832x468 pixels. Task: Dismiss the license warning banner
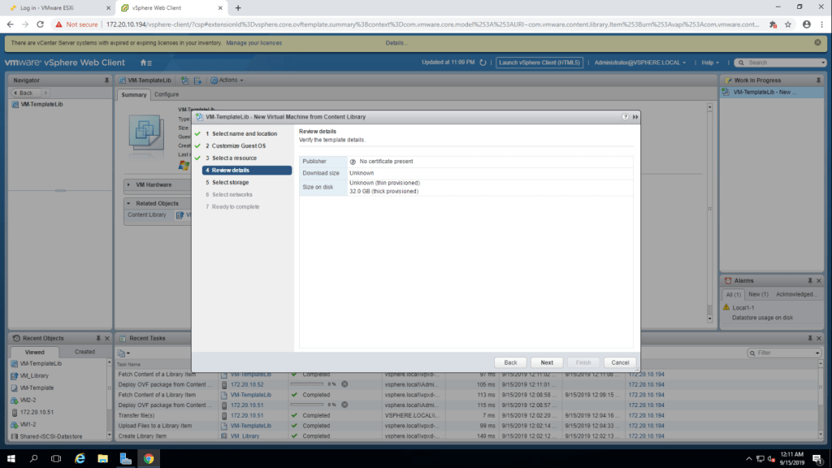click(x=819, y=43)
